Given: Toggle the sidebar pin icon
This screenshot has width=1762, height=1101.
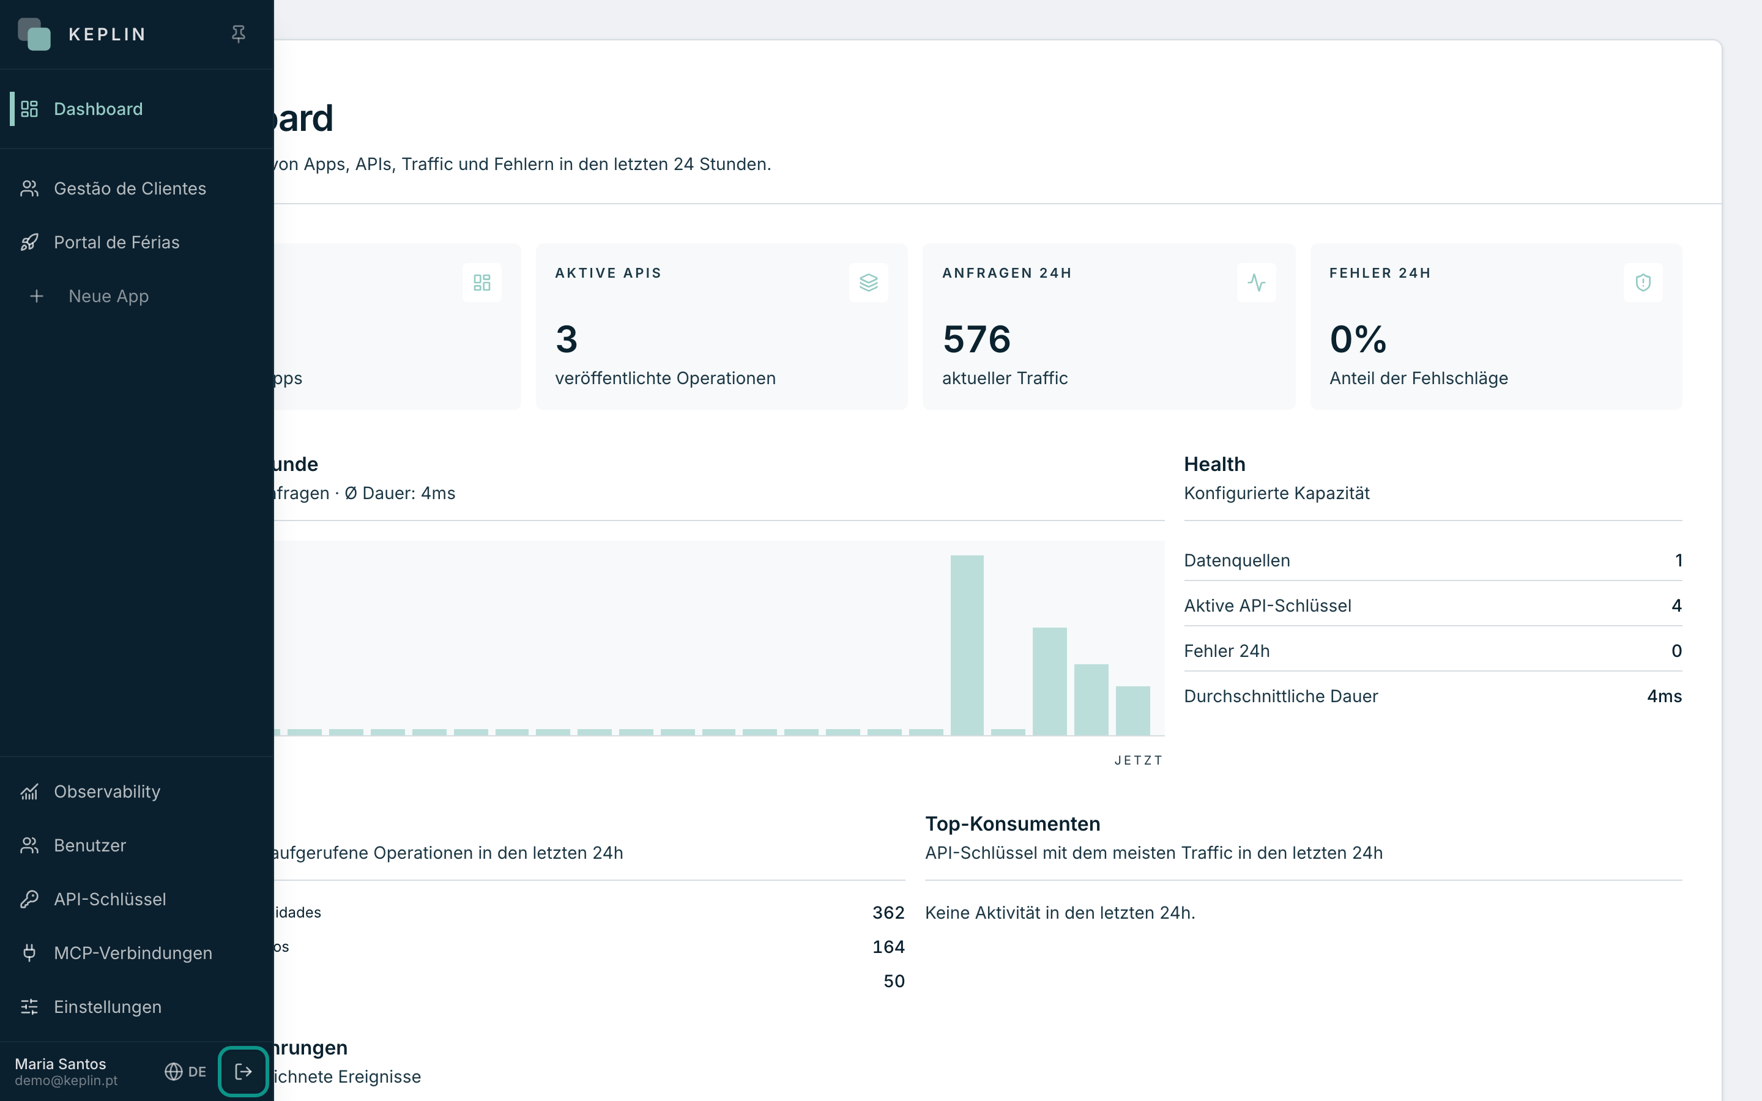Looking at the screenshot, I should coord(238,34).
